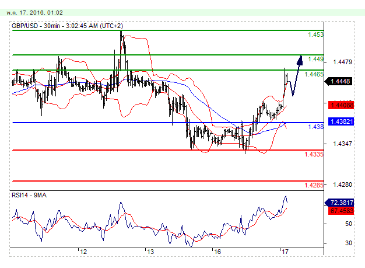Click the 1.4465 green level label
The width and height of the screenshot is (365, 268).
[315, 74]
